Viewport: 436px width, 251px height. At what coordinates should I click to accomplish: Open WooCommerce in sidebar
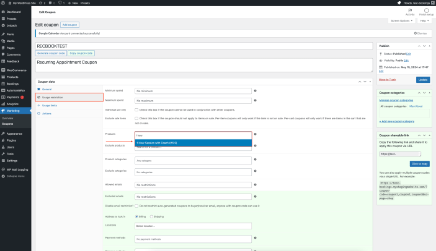[x=16, y=70]
